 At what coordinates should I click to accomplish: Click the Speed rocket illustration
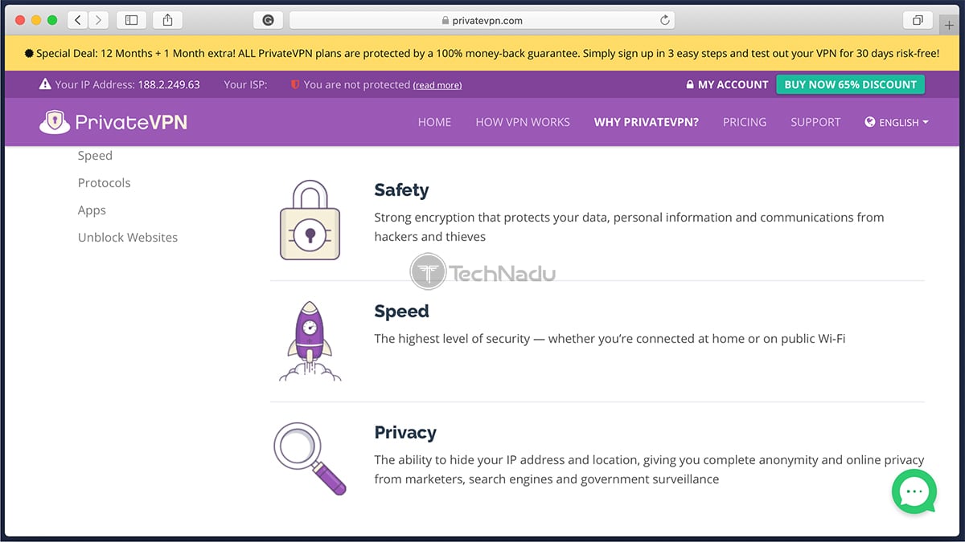click(310, 340)
